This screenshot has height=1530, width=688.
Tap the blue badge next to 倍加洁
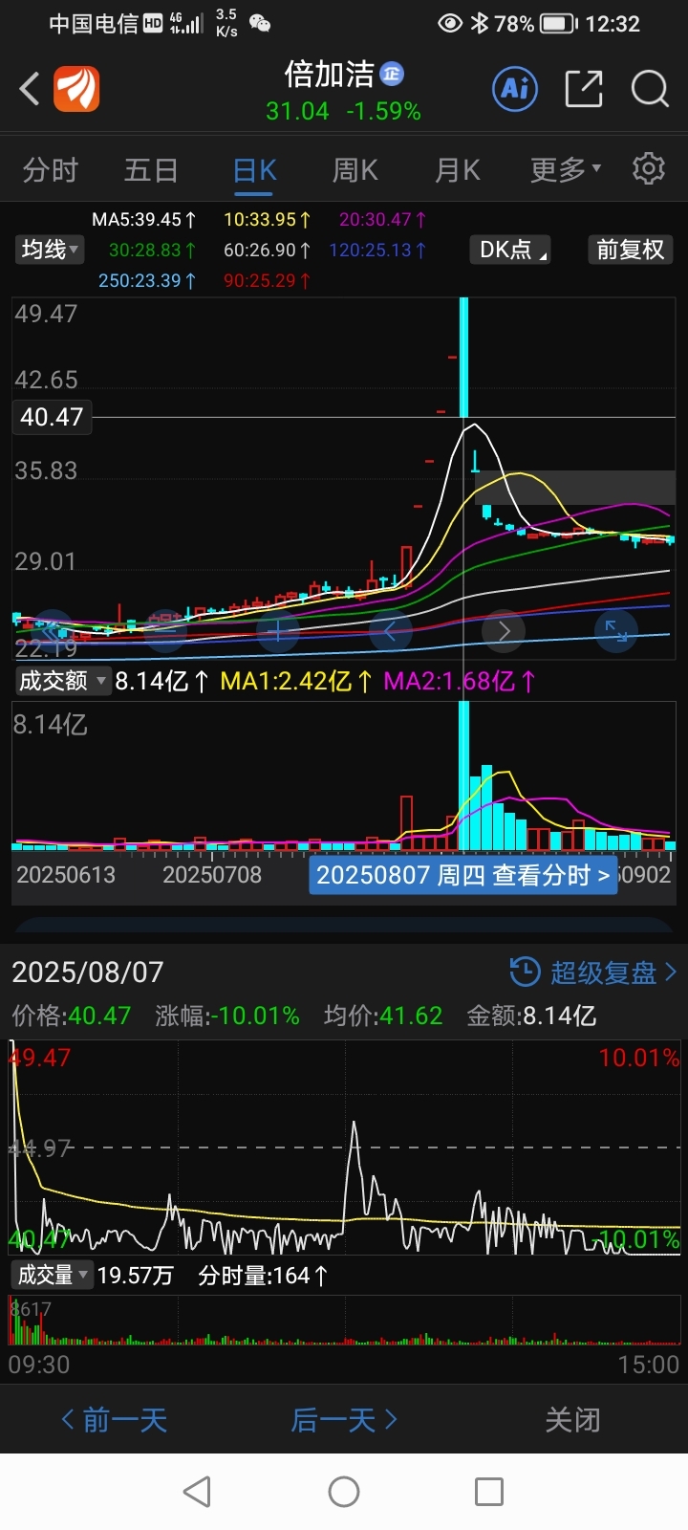(392, 74)
